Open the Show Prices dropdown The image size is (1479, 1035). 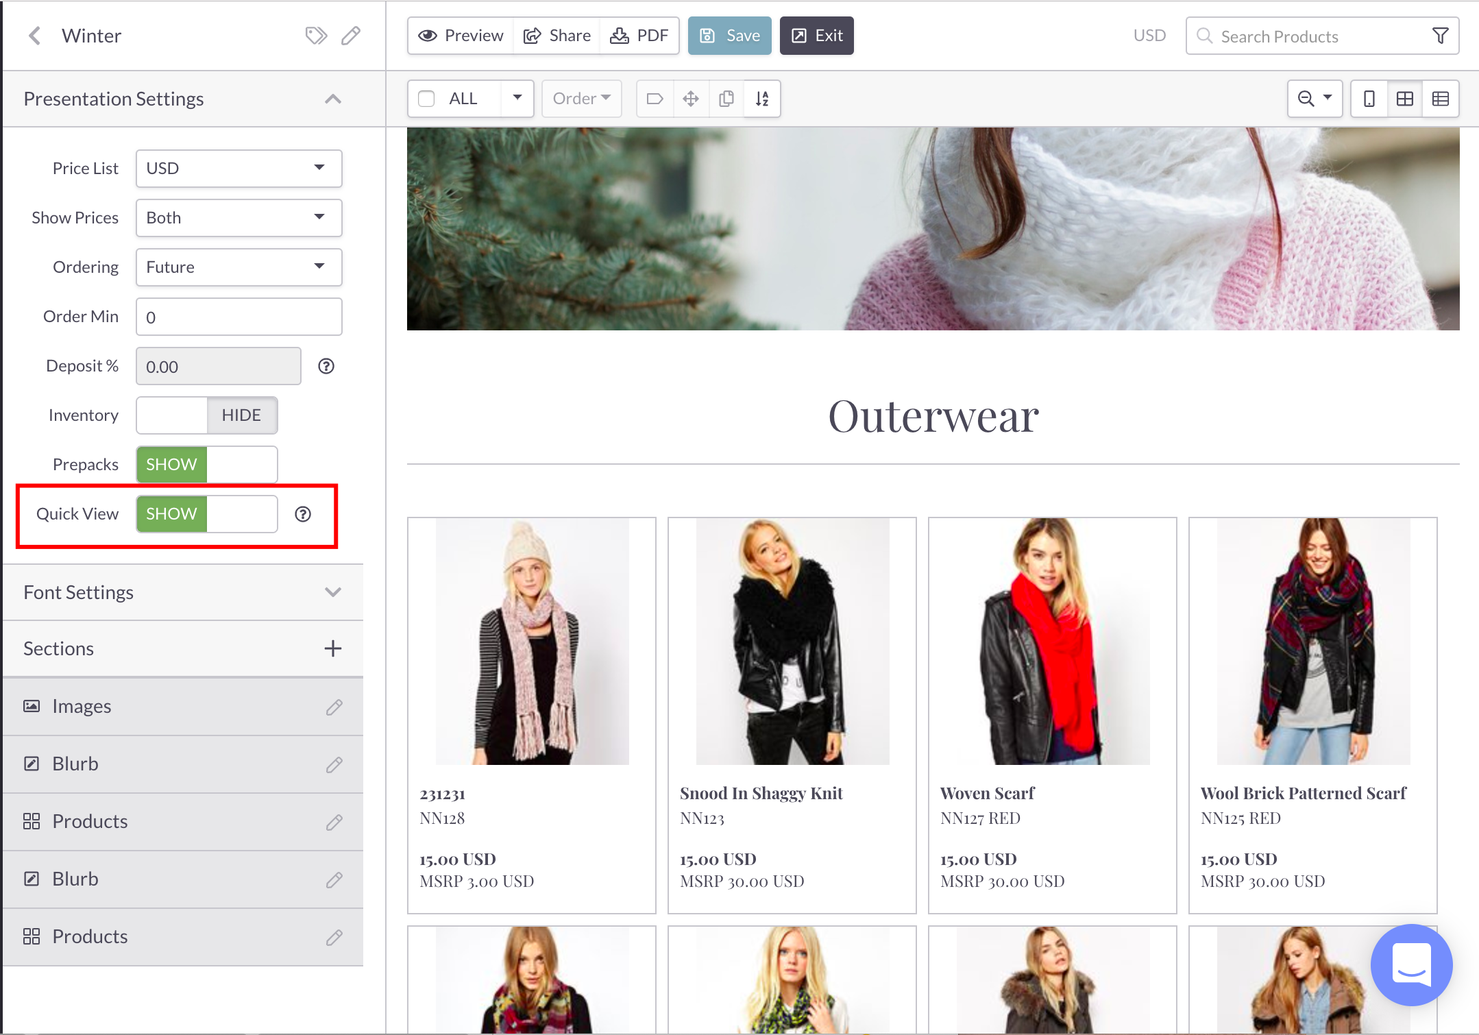click(239, 218)
